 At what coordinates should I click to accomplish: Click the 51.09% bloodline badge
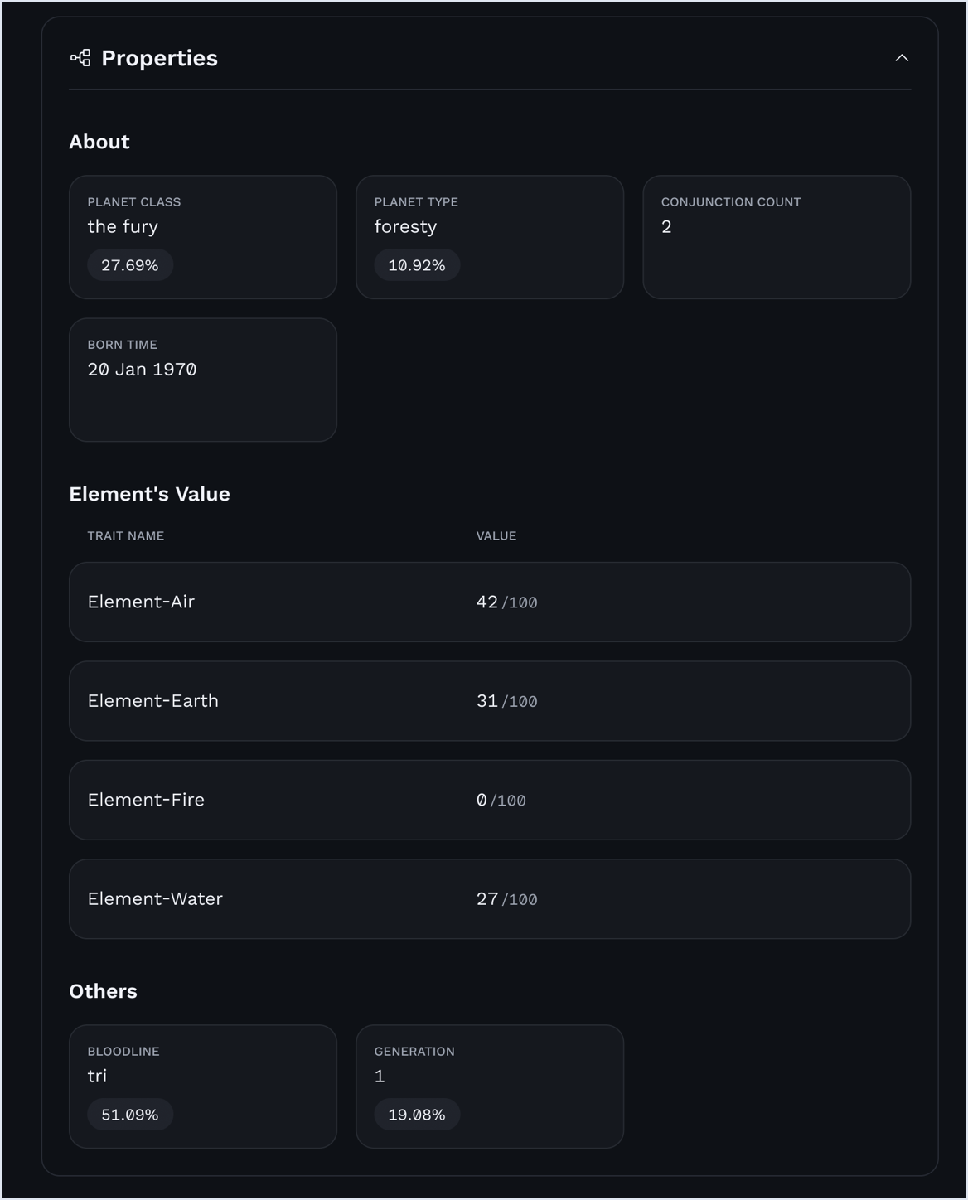click(x=130, y=1115)
